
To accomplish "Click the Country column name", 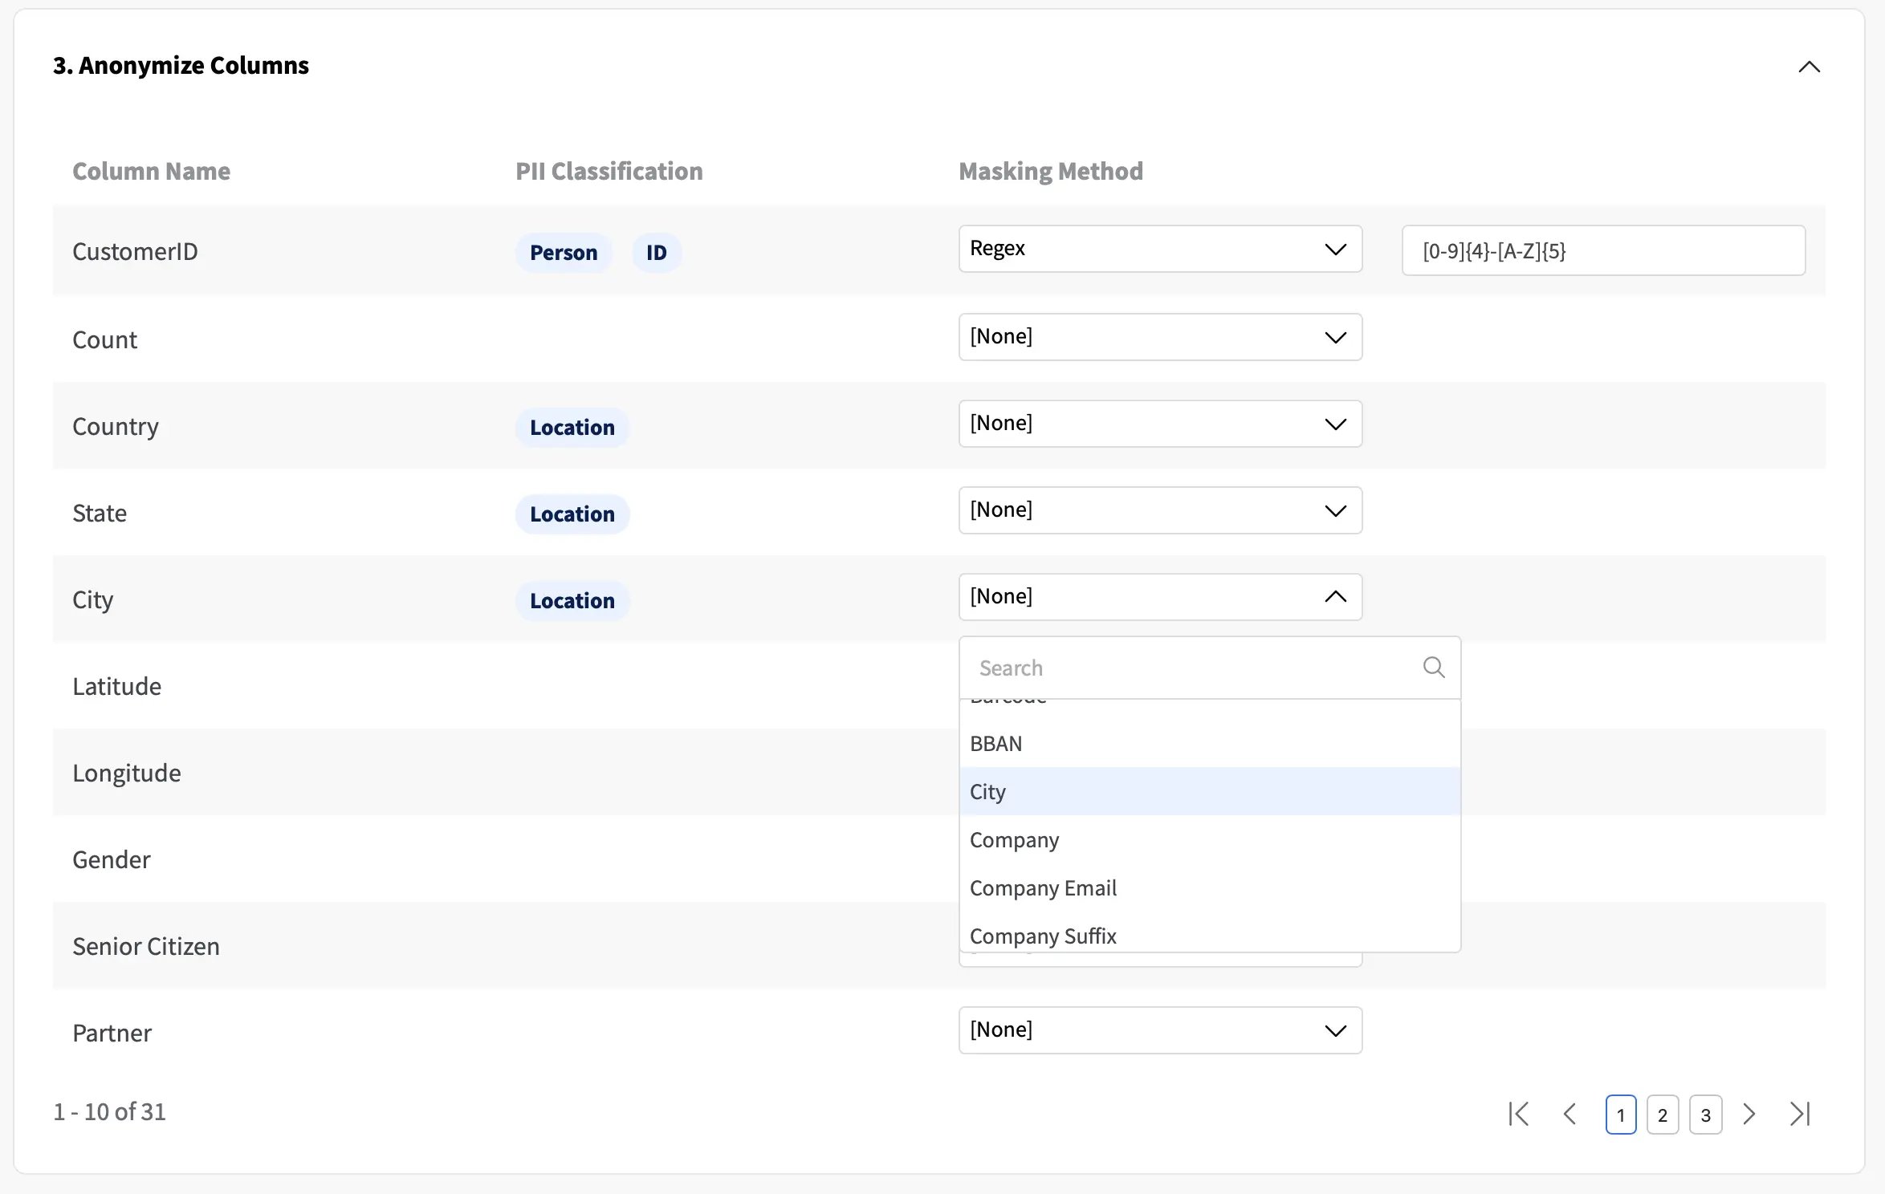I will (x=116, y=426).
